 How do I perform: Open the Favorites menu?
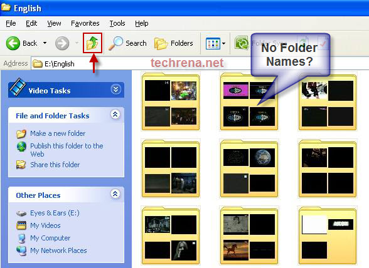point(85,23)
